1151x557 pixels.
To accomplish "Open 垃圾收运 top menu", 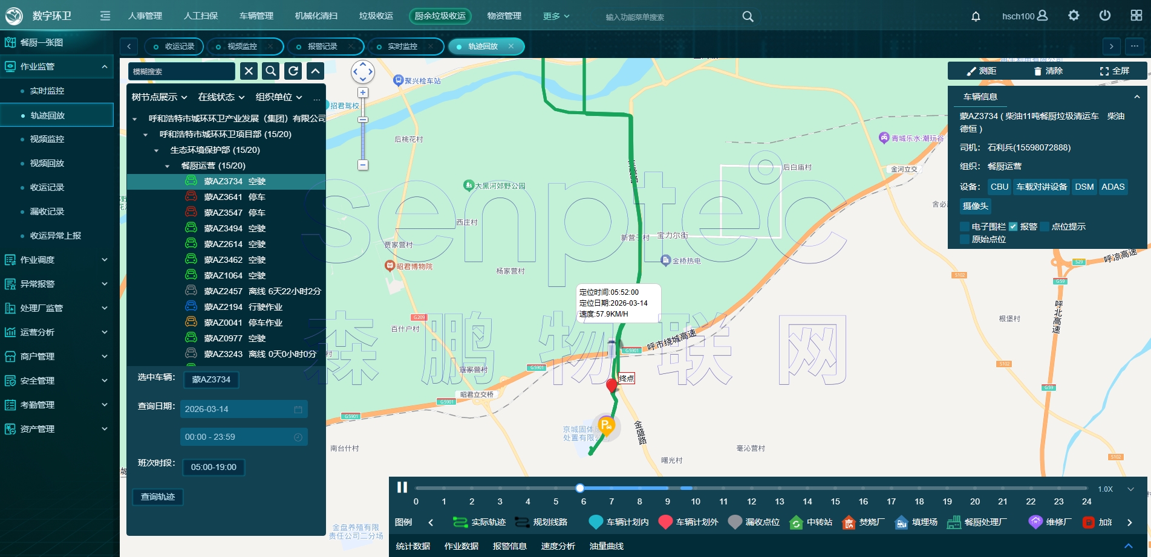I will point(376,16).
